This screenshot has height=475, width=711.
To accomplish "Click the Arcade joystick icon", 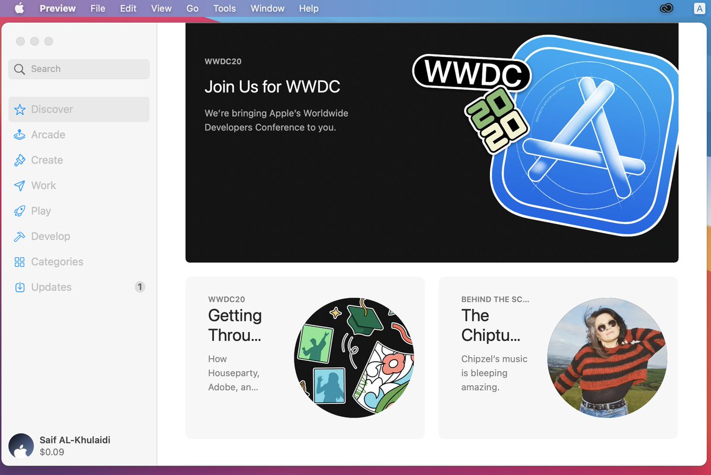I will [20, 135].
